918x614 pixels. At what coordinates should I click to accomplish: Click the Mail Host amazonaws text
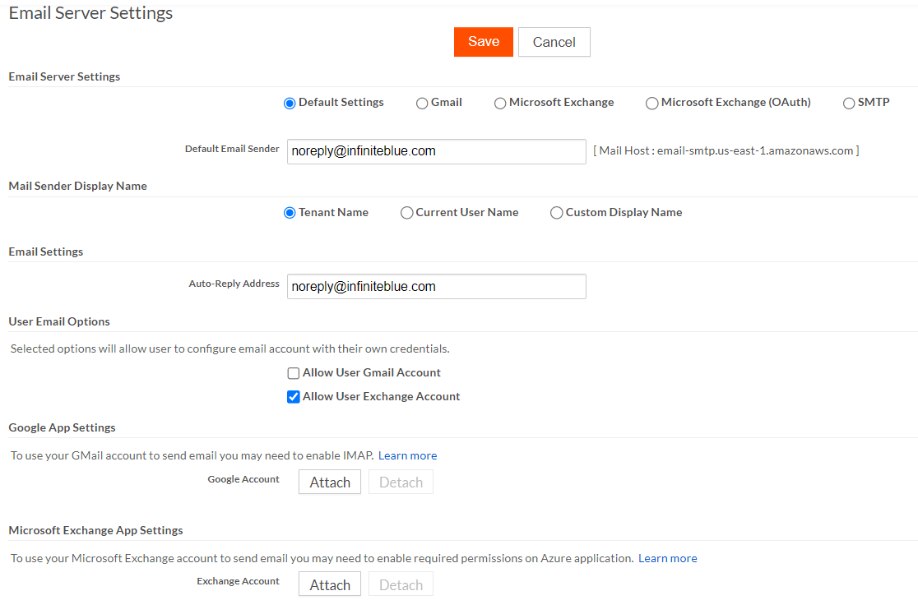click(726, 151)
